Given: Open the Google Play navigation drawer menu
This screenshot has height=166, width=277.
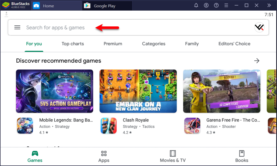Looking at the screenshot, I should (x=17, y=27).
